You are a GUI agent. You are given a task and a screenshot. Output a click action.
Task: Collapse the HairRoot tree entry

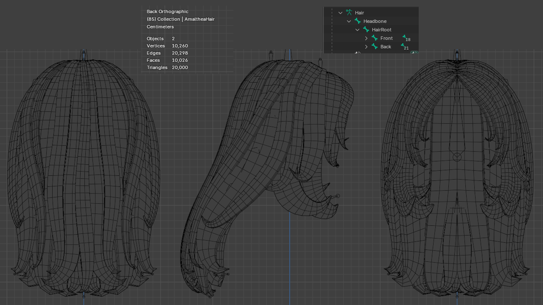(x=357, y=29)
